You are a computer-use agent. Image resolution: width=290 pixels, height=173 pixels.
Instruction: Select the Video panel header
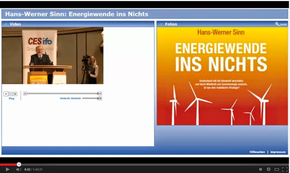point(15,24)
